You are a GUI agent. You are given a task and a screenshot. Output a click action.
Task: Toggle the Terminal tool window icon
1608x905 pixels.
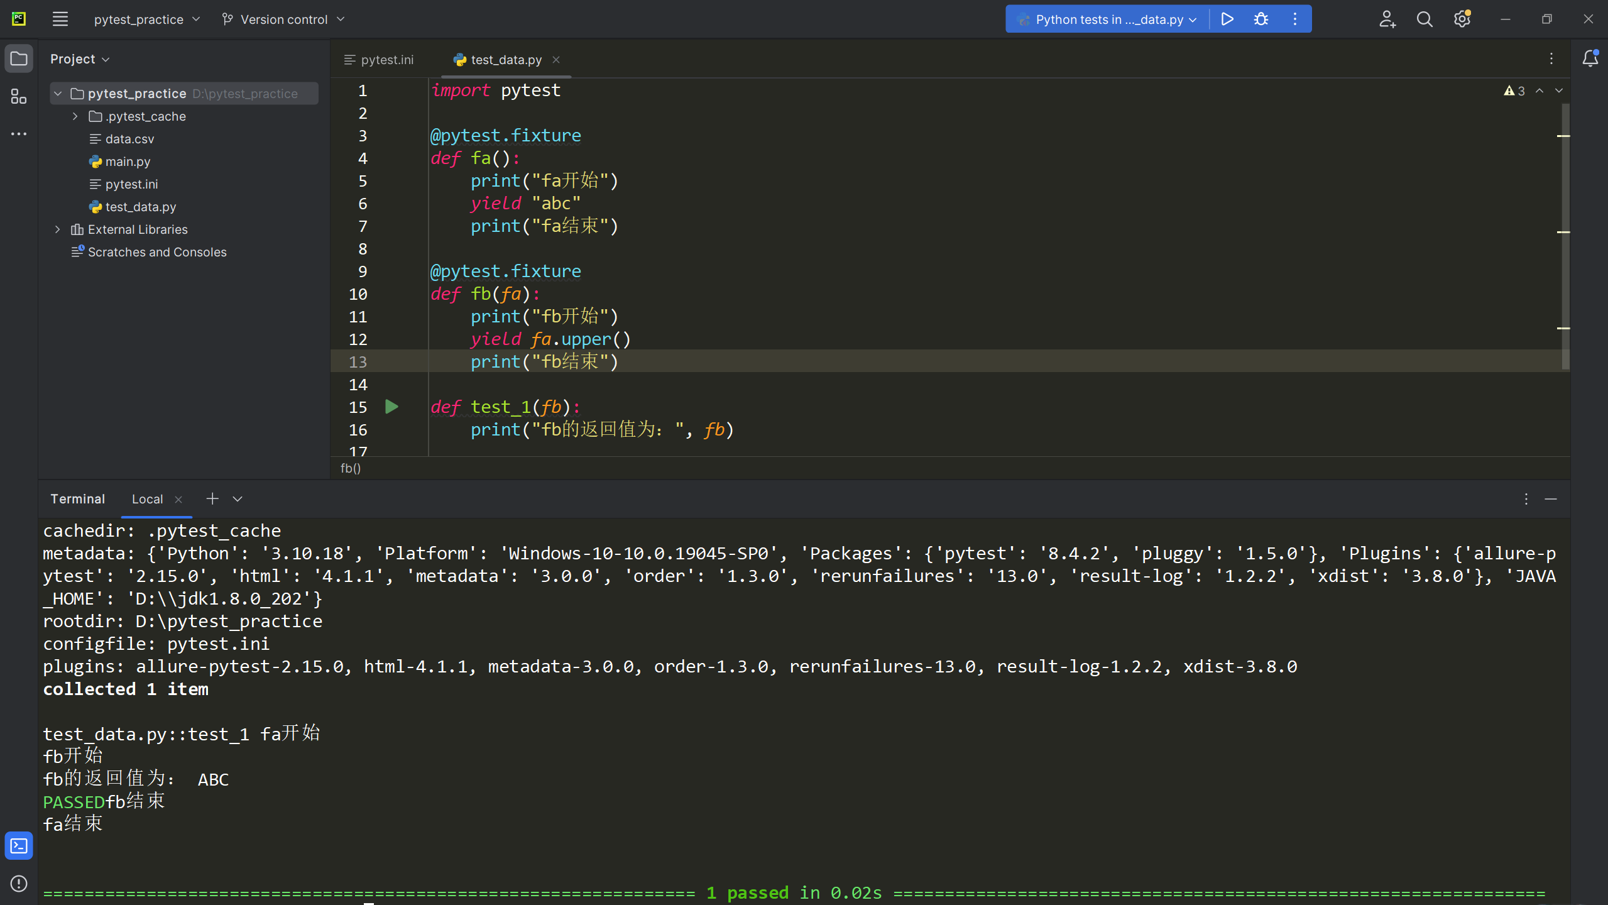(x=19, y=846)
